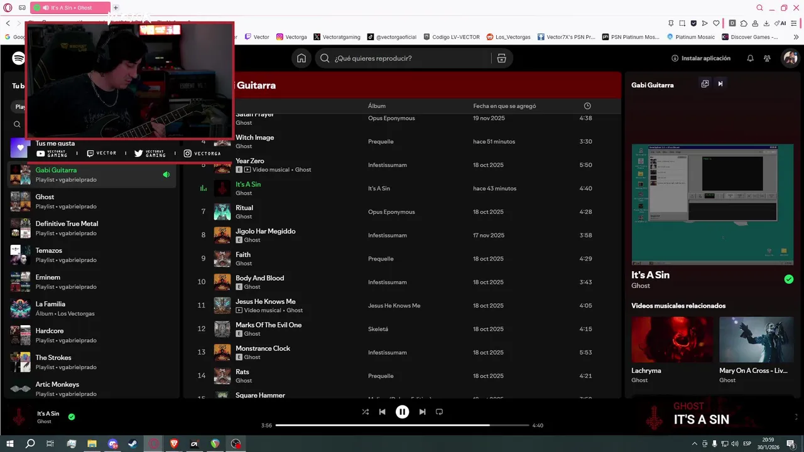Open browser tab search magnifier
The image size is (804, 452).
coord(760,8)
